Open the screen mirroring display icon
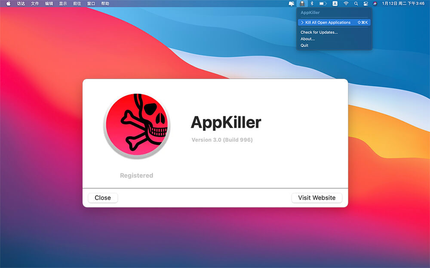The height and width of the screenshot is (268, 430). [291, 3]
